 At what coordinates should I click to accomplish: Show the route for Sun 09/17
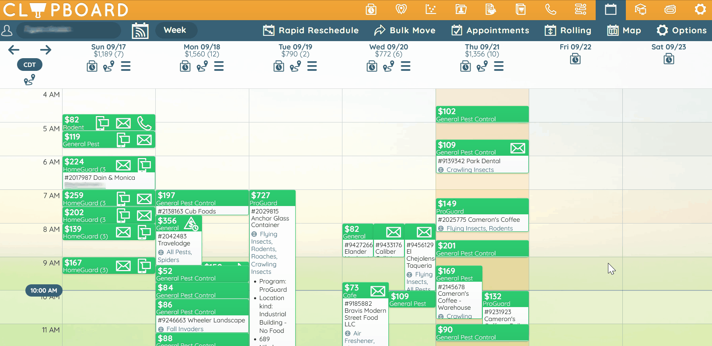[108, 66]
